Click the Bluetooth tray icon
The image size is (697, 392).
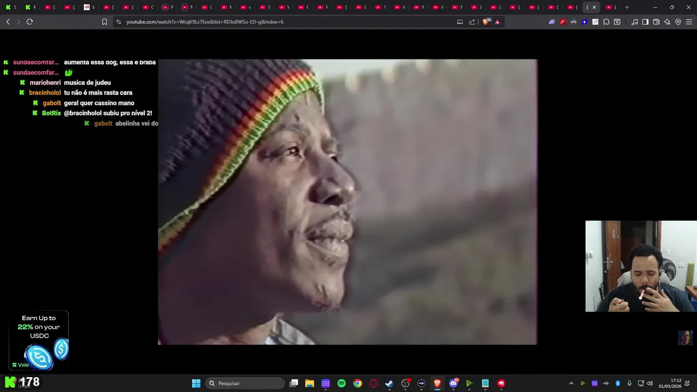click(x=617, y=383)
